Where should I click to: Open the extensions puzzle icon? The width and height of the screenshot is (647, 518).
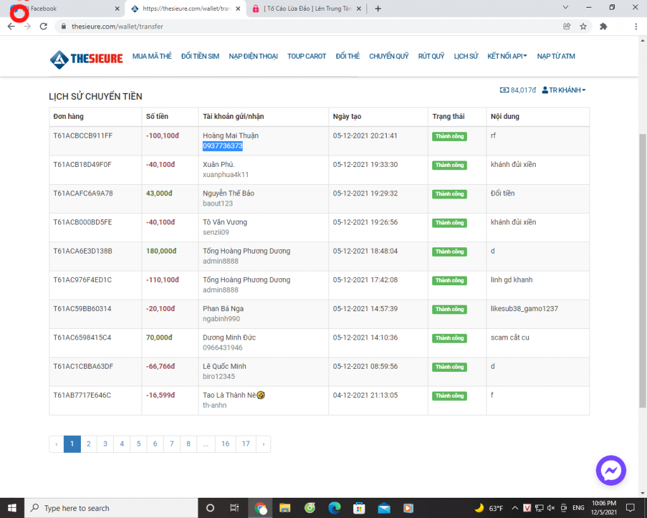click(x=603, y=27)
